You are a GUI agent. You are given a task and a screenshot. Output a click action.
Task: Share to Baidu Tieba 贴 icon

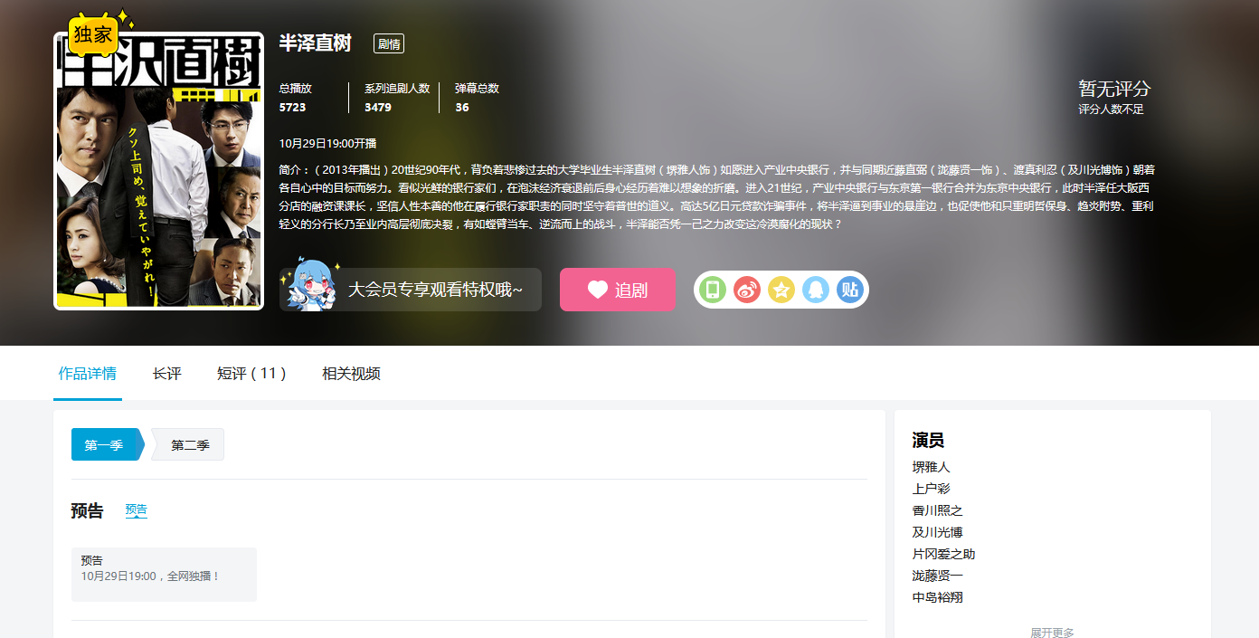point(849,290)
